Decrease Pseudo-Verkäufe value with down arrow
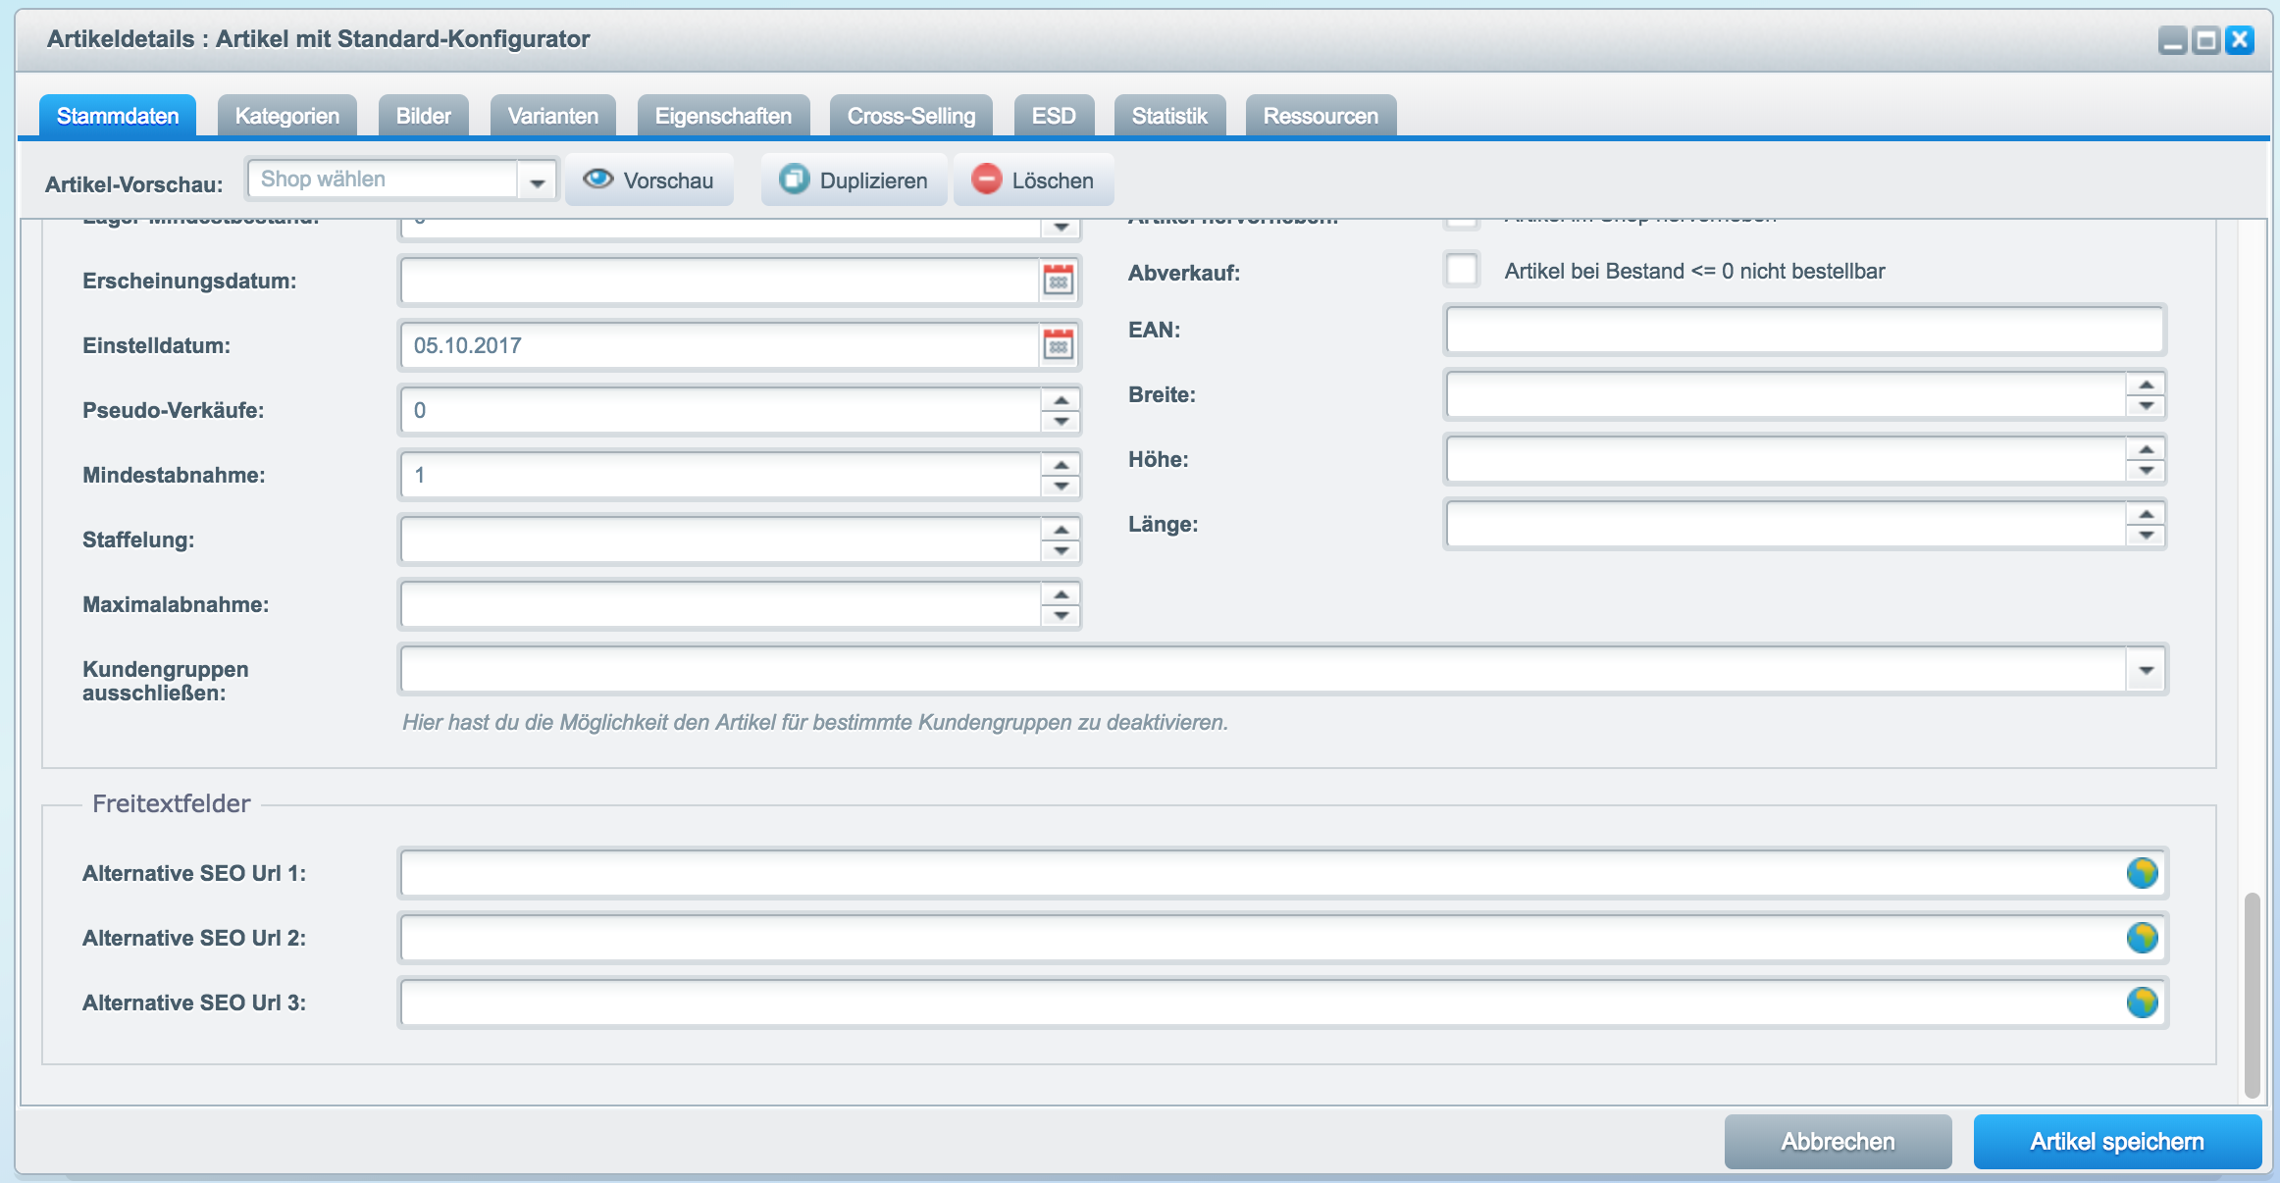The height and width of the screenshot is (1183, 2280). click(1061, 422)
